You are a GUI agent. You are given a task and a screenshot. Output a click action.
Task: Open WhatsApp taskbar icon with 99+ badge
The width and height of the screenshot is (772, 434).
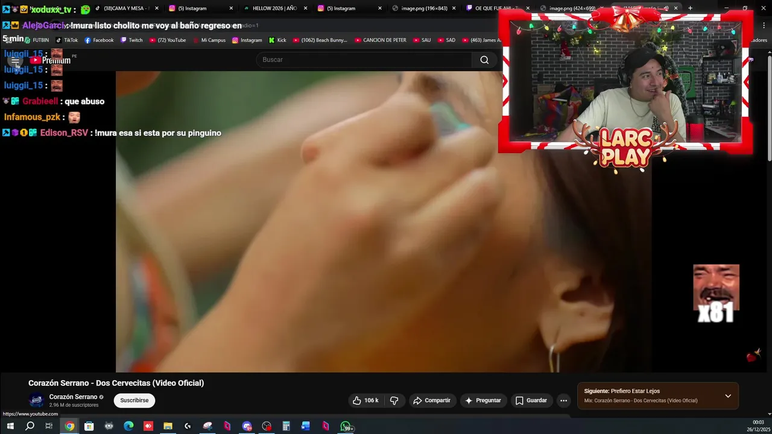346,427
